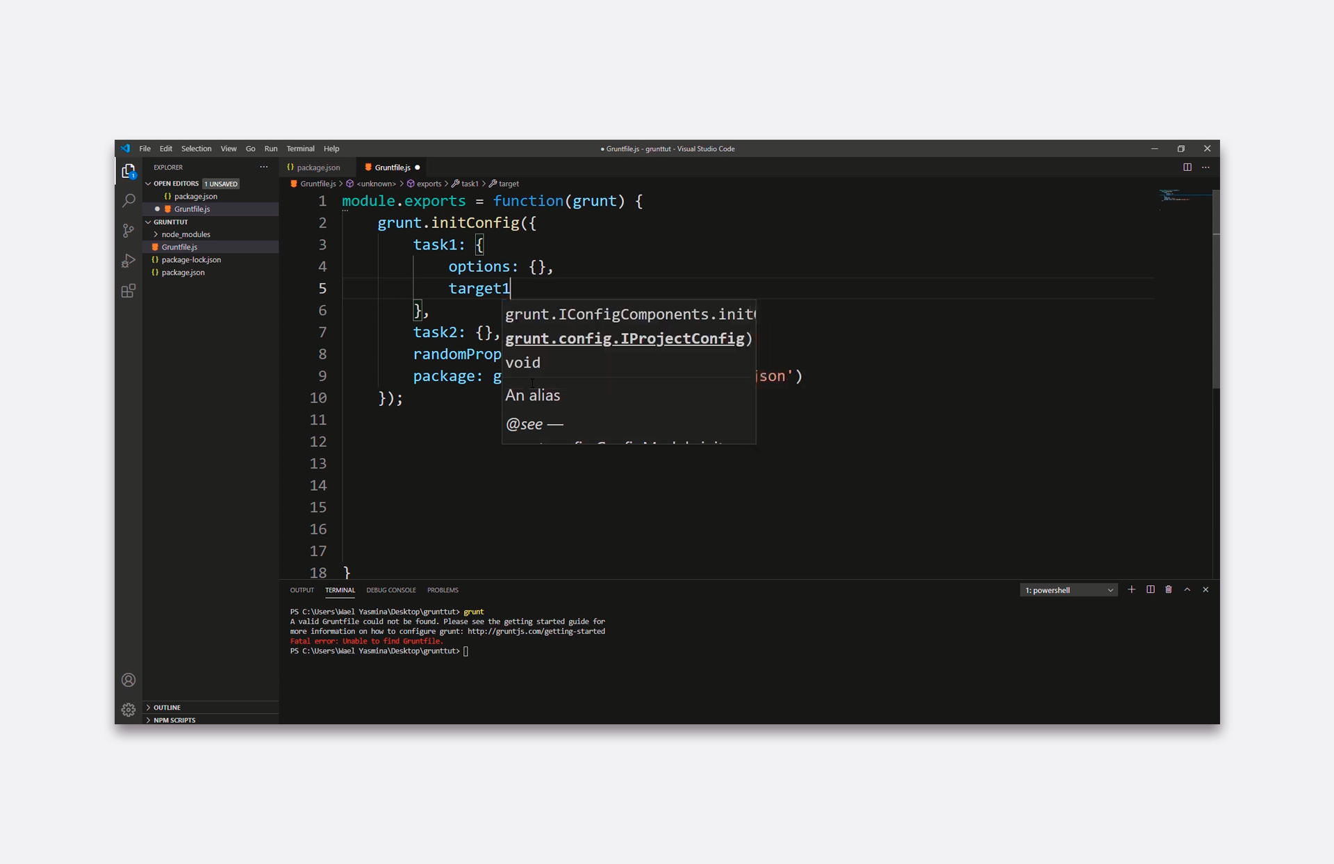Maximize the panel with the up chevron
This screenshot has width=1334, height=864.
1187,589
